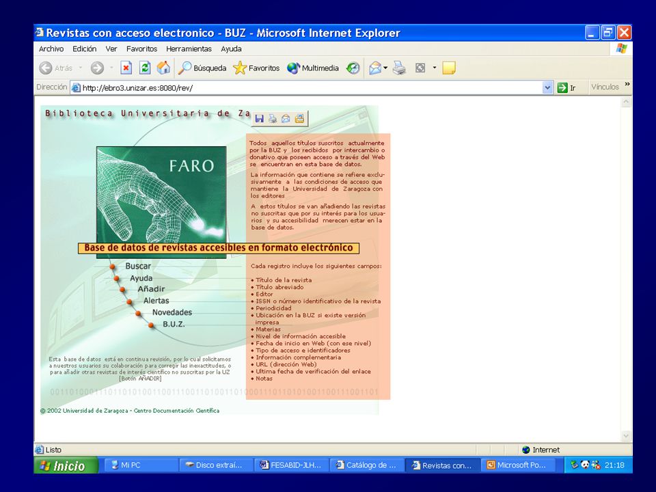This screenshot has height=492, width=656.
Task: Click the orange bullet beside Novedades
Action: click(138, 314)
